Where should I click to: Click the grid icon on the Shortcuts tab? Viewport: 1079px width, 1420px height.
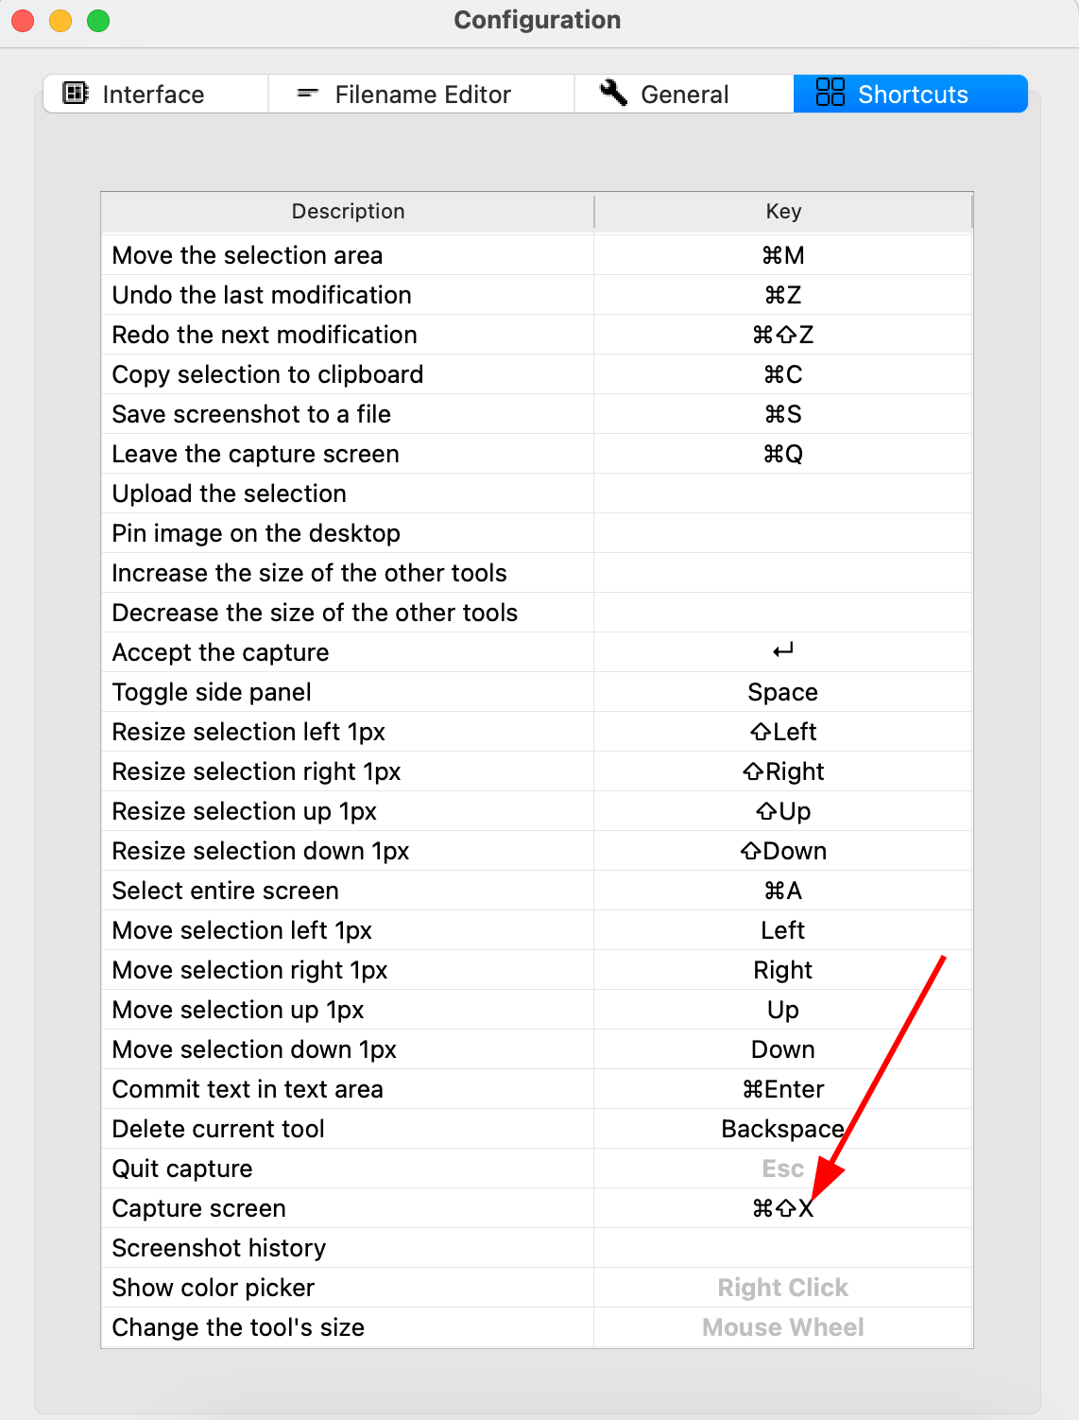point(829,94)
